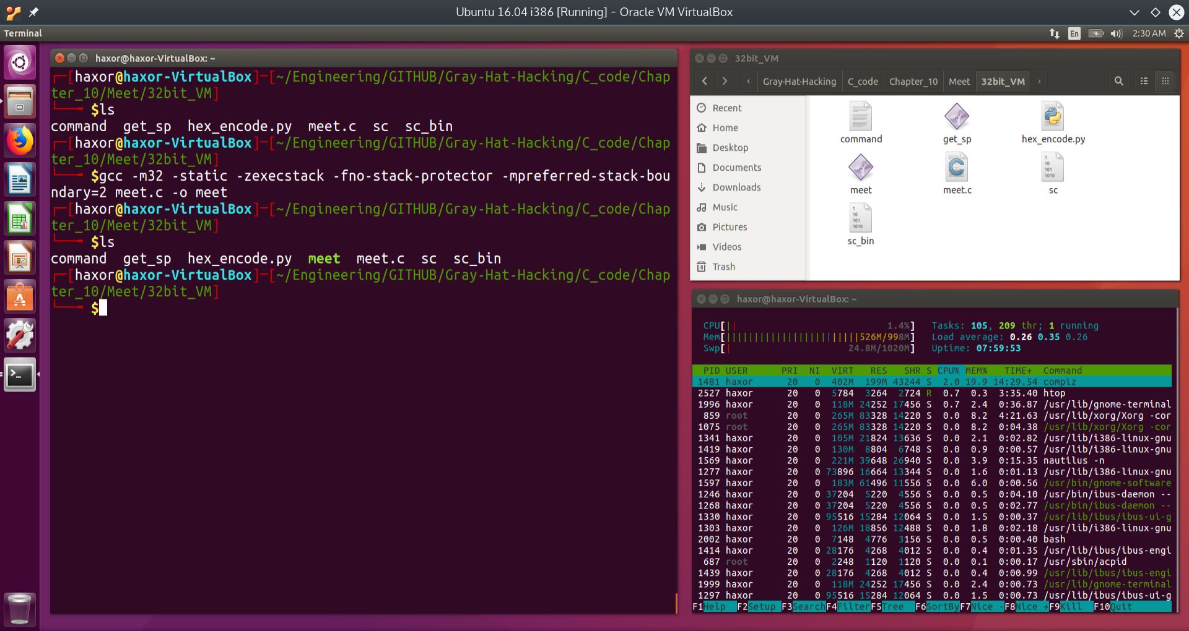
Task: Open Files manager from launcher
Action: (x=20, y=101)
